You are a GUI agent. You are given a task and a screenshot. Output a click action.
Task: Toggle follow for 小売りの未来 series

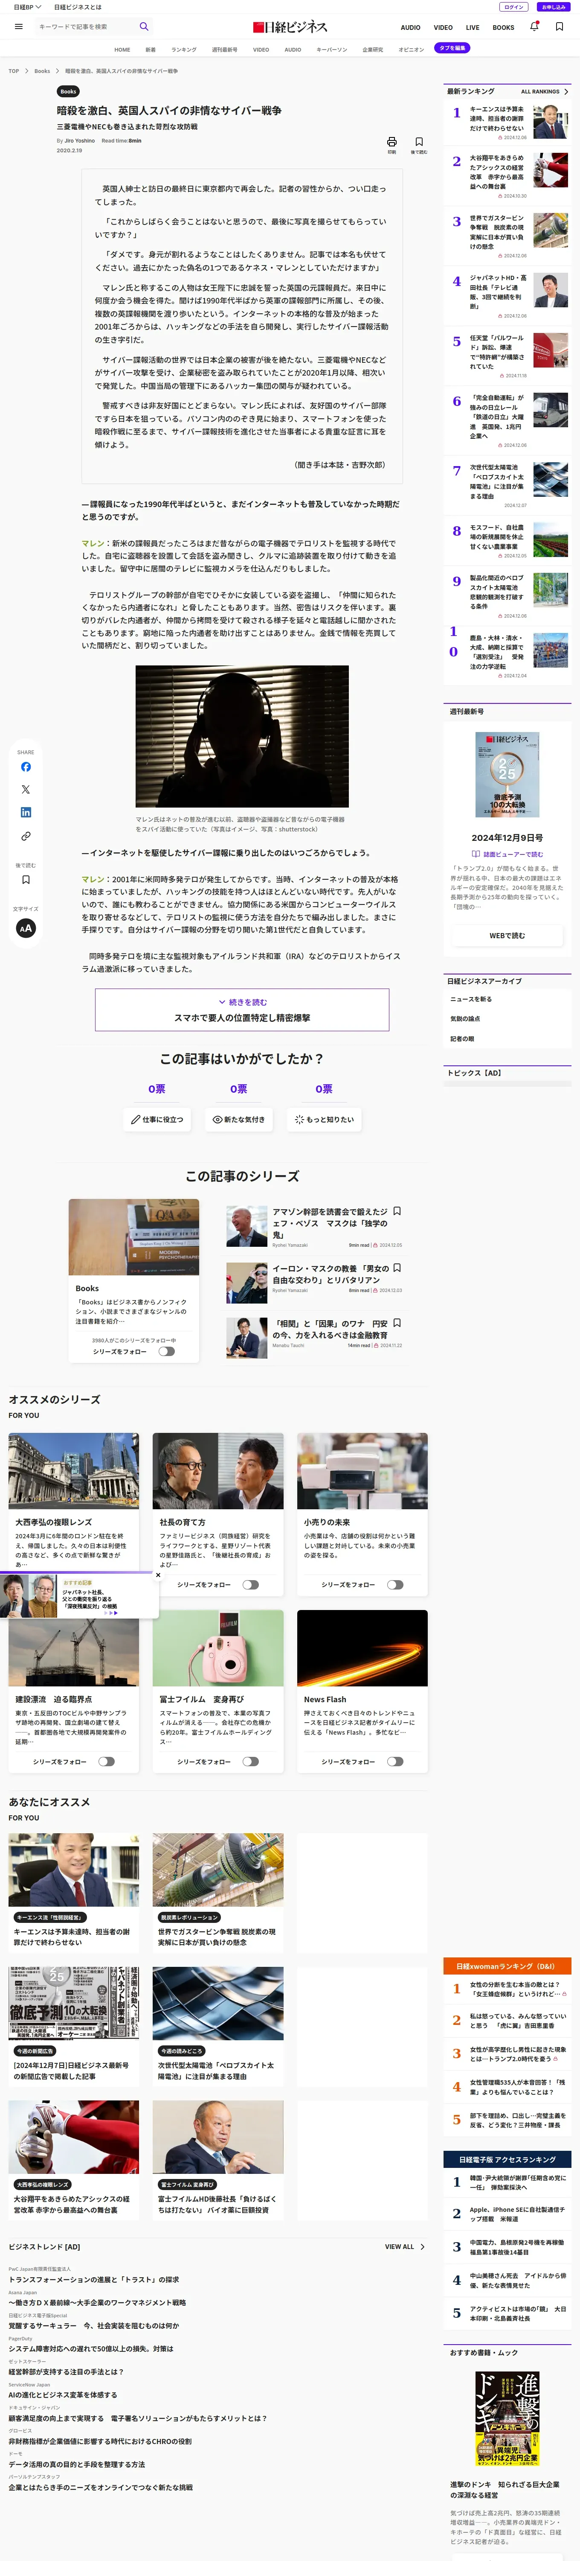click(x=395, y=1585)
